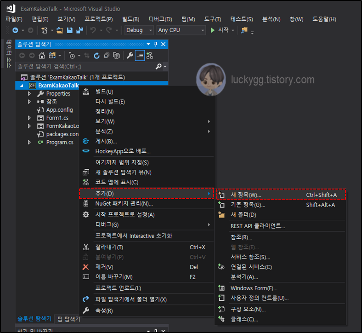
Task: Click the Properties wrench icon in Solution Explorer
Action: tap(130, 56)
